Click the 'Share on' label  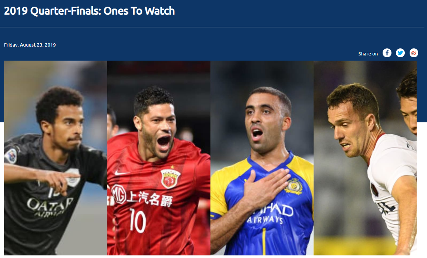click(368, 54)
